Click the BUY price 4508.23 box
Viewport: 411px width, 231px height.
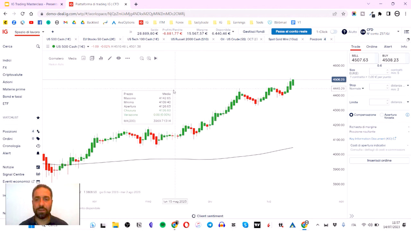pos(394,58)
